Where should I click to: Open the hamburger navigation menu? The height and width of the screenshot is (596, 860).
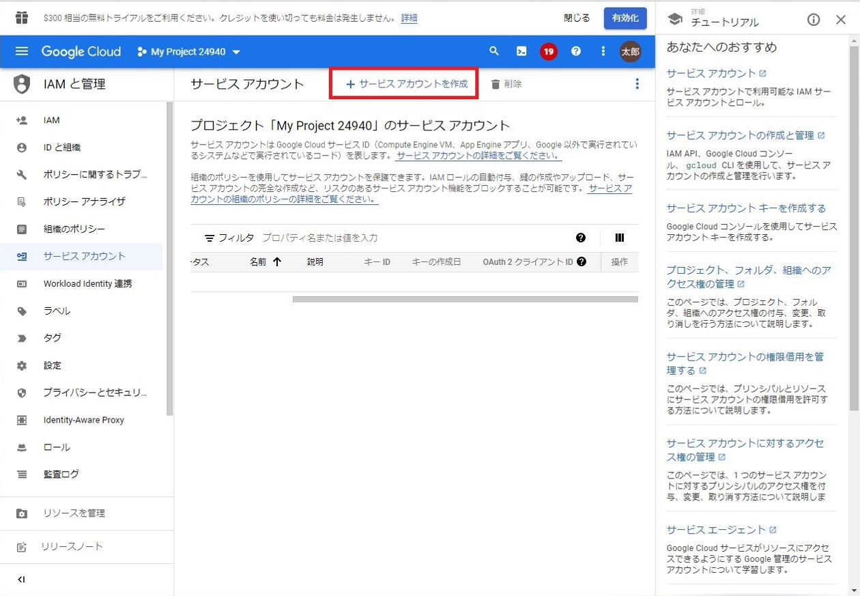click(x=22, y=51)
